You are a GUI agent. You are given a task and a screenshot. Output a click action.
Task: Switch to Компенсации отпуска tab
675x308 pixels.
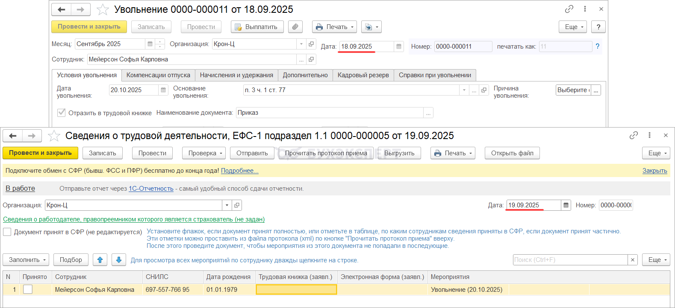pos(158,75)
